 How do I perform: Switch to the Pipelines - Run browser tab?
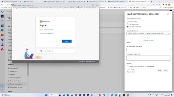click(76, 2)
